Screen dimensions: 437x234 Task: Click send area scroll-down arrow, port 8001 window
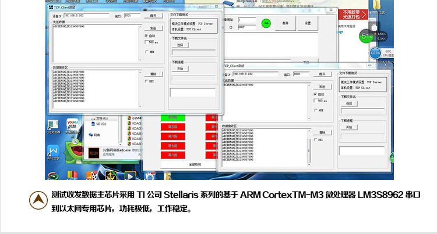(x=140, y=60)
